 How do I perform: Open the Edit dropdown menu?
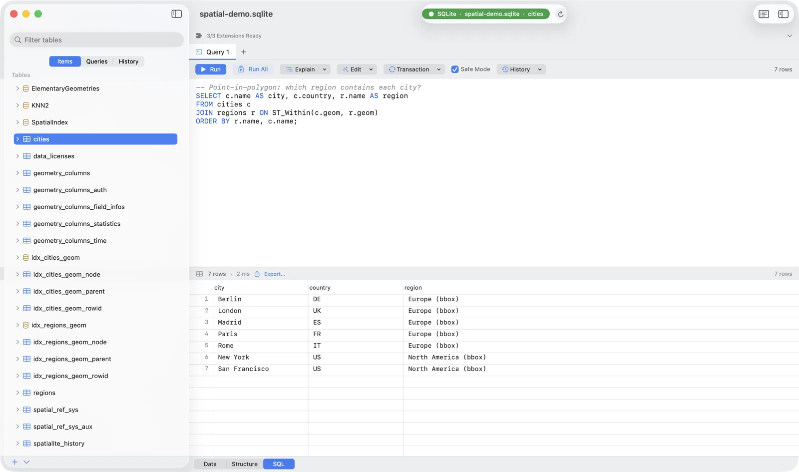click(371, 69)
